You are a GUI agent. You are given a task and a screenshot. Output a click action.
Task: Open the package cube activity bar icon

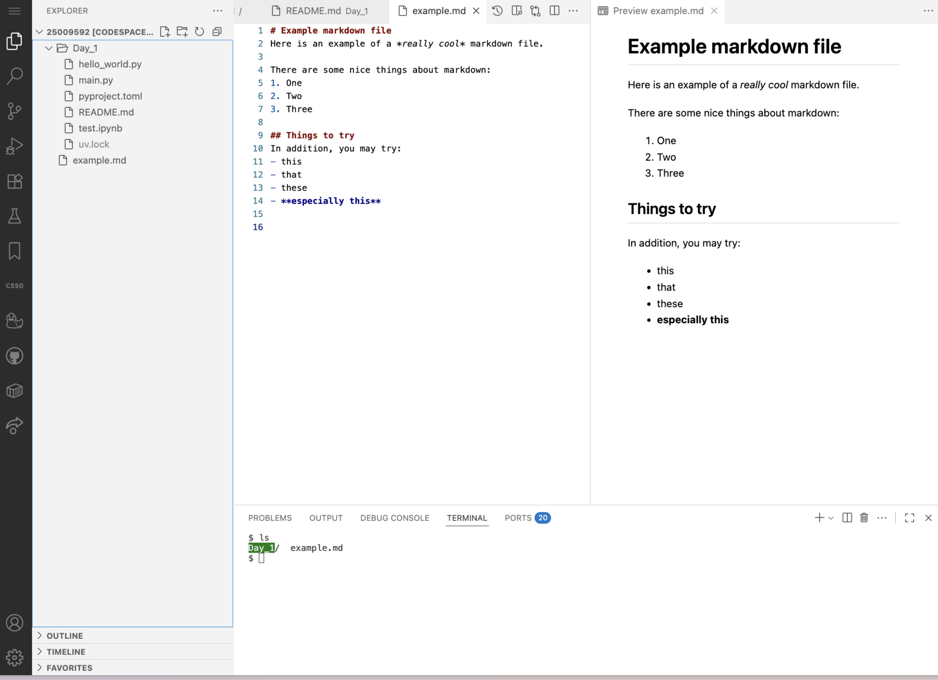coord(15,391)
